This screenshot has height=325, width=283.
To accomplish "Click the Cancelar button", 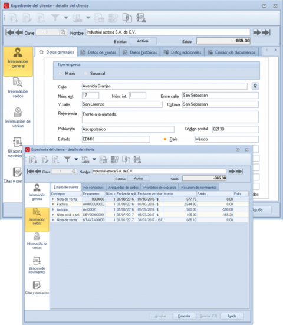I will coord(184,316).
